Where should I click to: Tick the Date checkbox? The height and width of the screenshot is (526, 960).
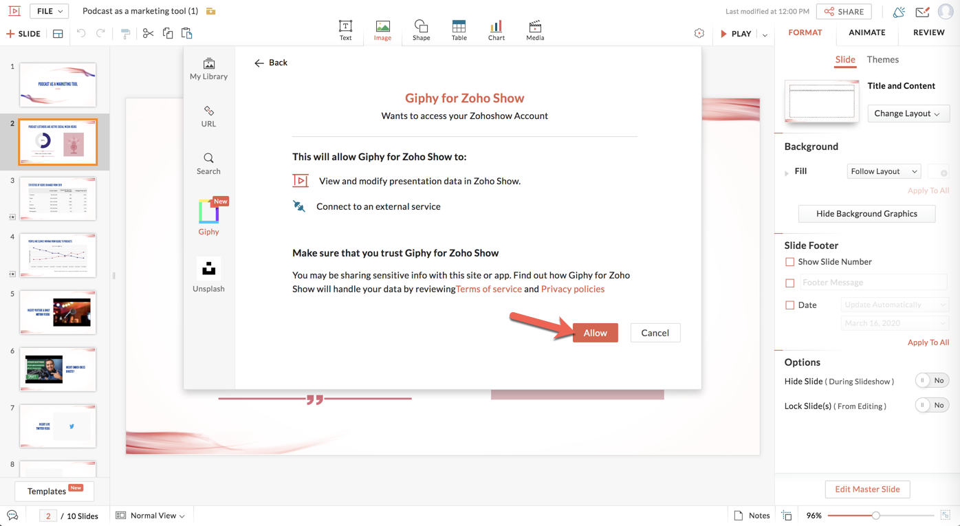click(x=789, y=305)
